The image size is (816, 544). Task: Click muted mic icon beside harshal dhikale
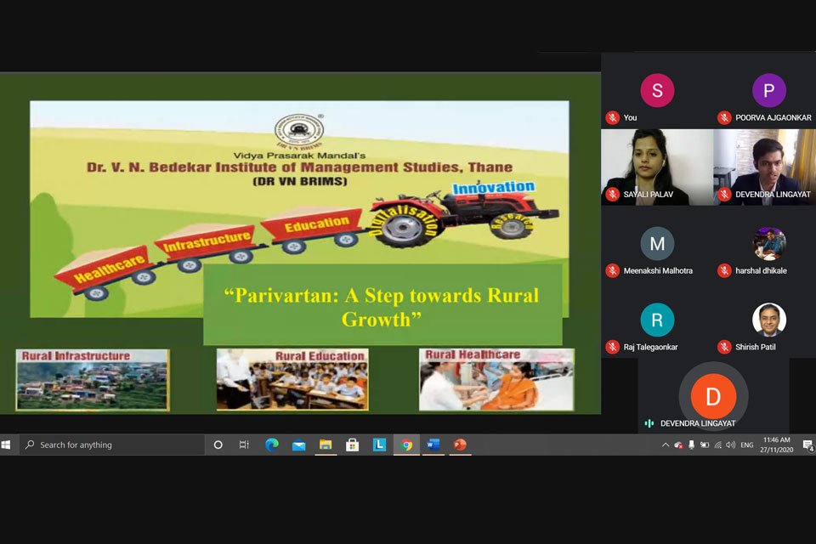coord(724,270)
